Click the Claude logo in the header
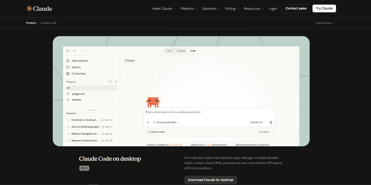The width and height of the screenshot is (371, 185). [x=39, y=9]
